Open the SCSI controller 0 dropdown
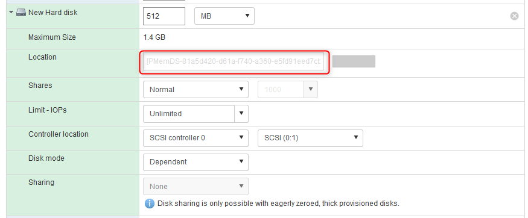Image resolution: width=528 pixels, height=218 pixels. (196, 138)
